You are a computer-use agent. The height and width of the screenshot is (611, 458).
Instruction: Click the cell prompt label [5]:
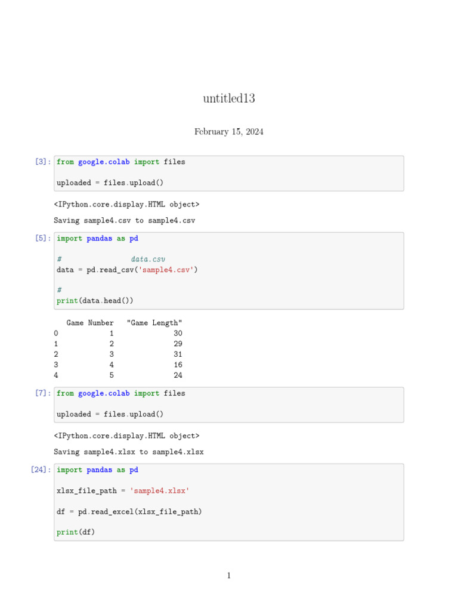coord(43,238)
